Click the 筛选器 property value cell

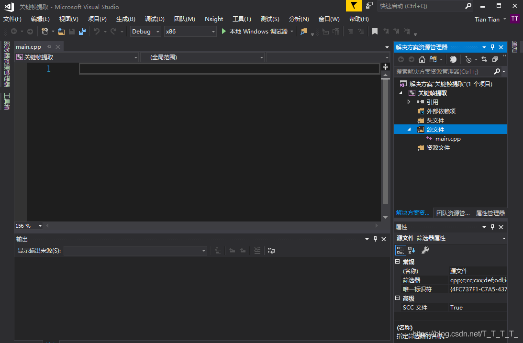[x=478, y=280]
